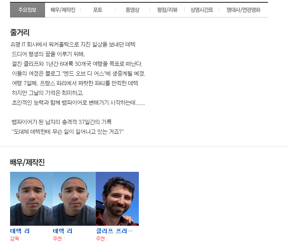This screenshot has height=249, width=287.
Task: Click the lead actor 데렉 리 photo
Action: tap(74, 199)
